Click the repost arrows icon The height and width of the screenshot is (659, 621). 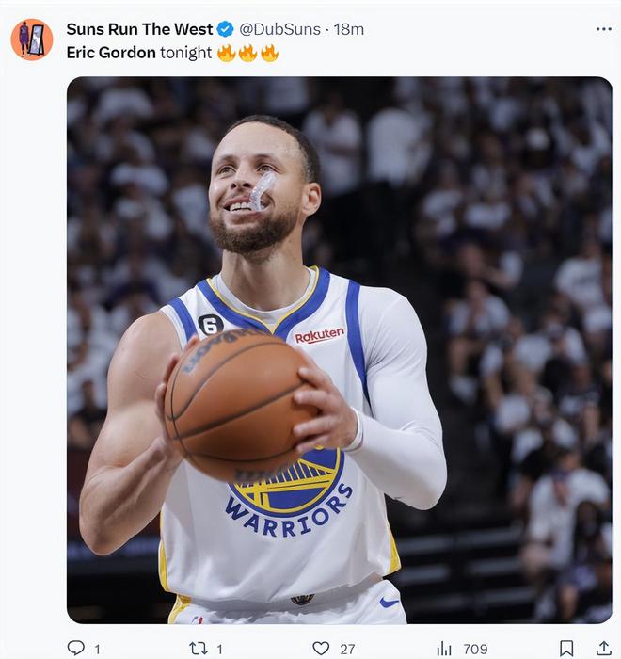[x=199, y=648]
